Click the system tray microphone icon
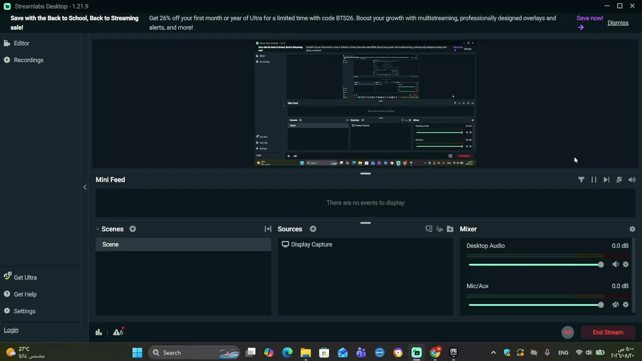The image size is (642, 361). click(547, 353)
